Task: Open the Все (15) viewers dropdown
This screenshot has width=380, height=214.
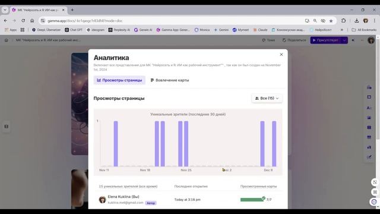Action: (x=267, y=98)
